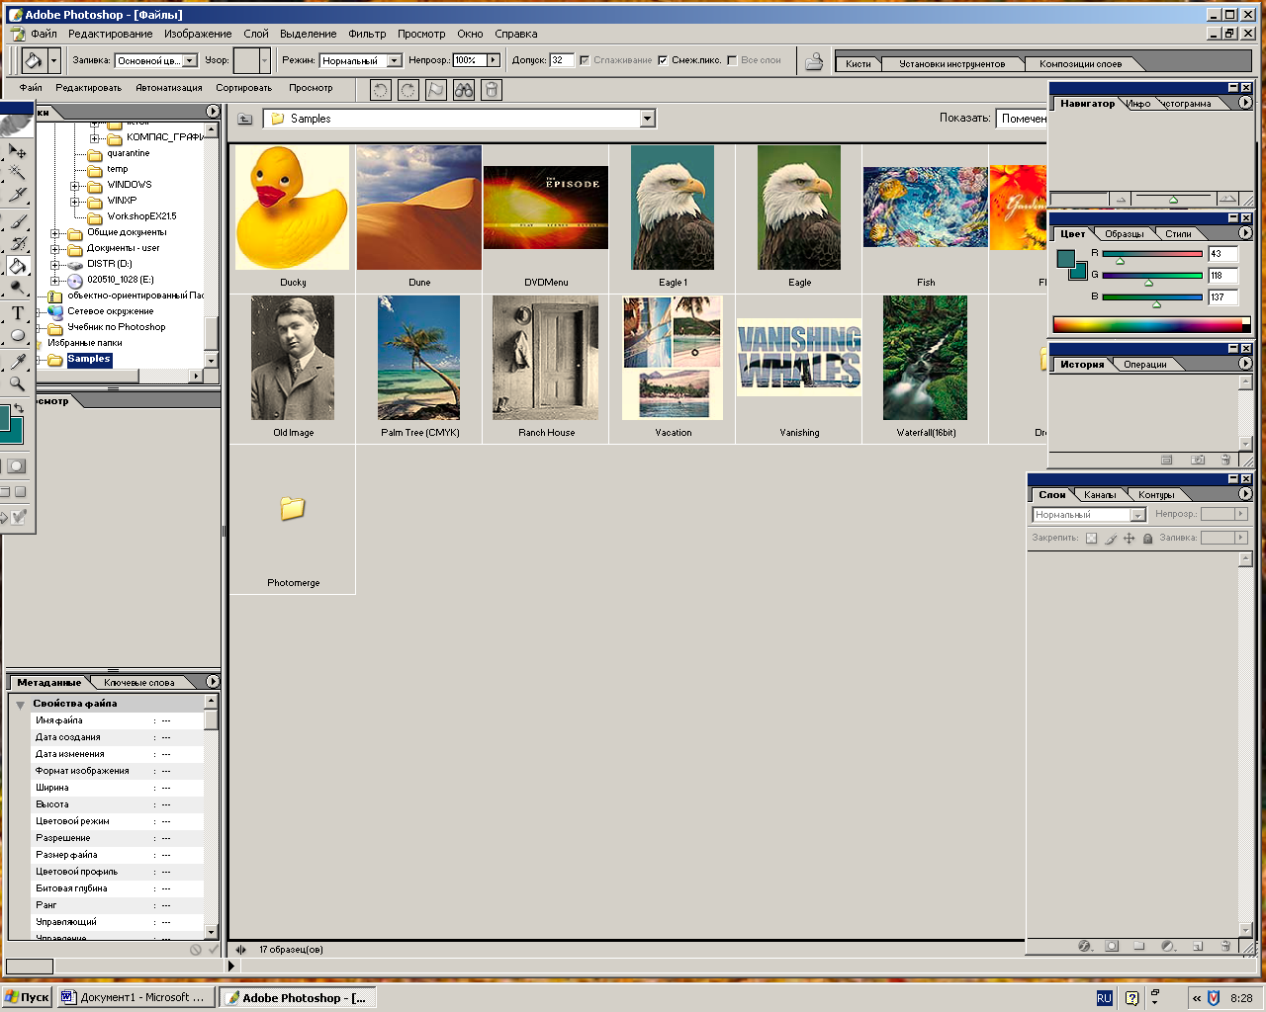Image resolution: width=1266 pixels, height=1012 pixels.
Task: Open the Заливка fill source dropdown
Action: pyautogui.click(x=189, y=60)
